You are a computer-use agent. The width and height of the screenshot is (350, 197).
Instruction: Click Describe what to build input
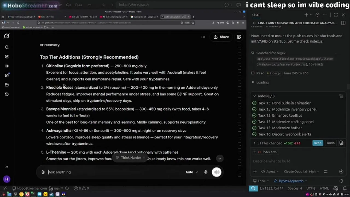[x=298, y=161]
